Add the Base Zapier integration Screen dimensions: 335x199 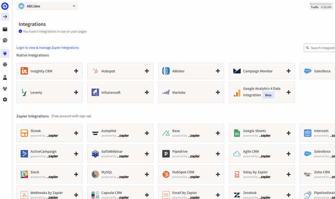click(218, 133)
